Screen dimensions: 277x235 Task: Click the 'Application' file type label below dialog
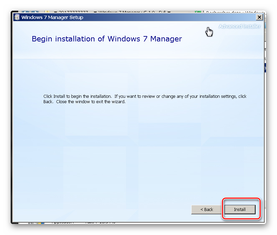[62, 222]
